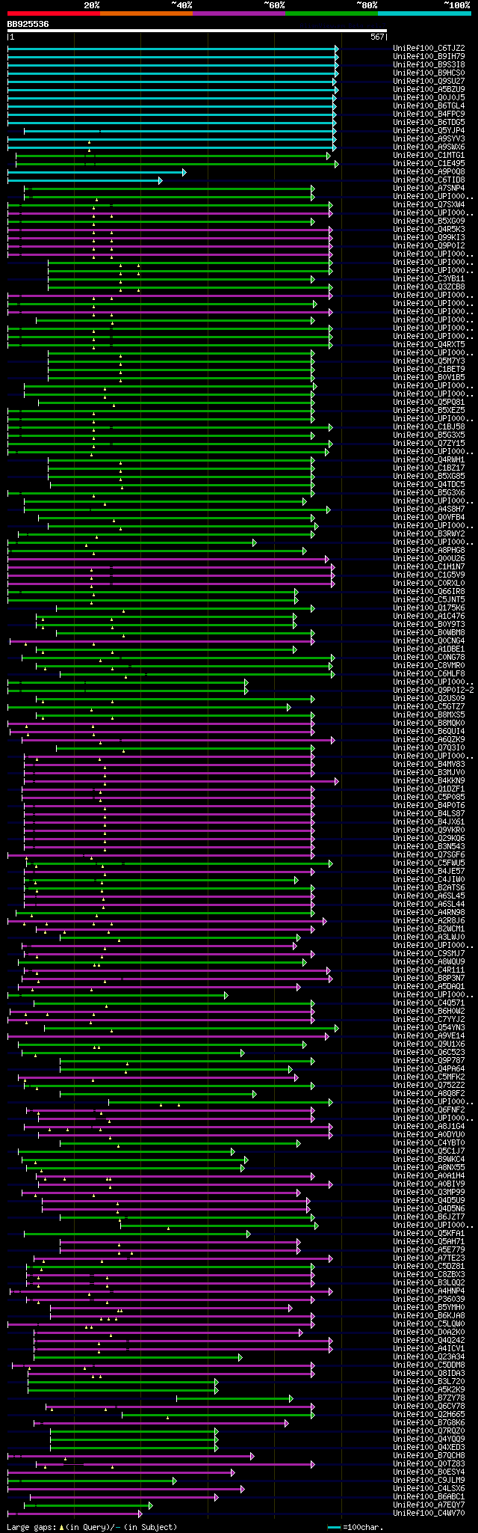
Task: Click label UniRef100_Q4RXT5
Action: click(x=429, y=345)
